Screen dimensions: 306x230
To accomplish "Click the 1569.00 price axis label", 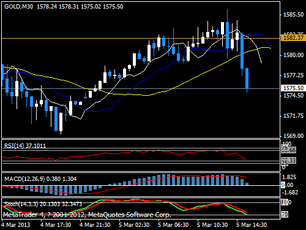I will [294, 136].
